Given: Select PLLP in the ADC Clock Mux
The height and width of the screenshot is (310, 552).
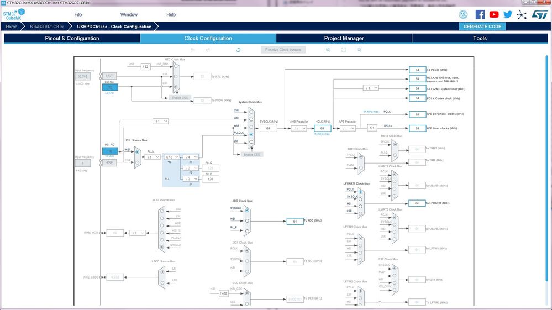Looking at the screenshot, I should click(x=247, y=231).
